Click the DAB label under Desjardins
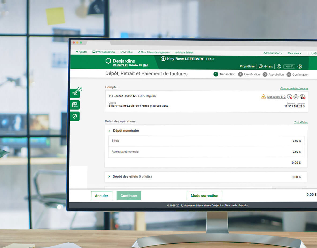This screenshot has height=248, width=317. coord(146,65)
